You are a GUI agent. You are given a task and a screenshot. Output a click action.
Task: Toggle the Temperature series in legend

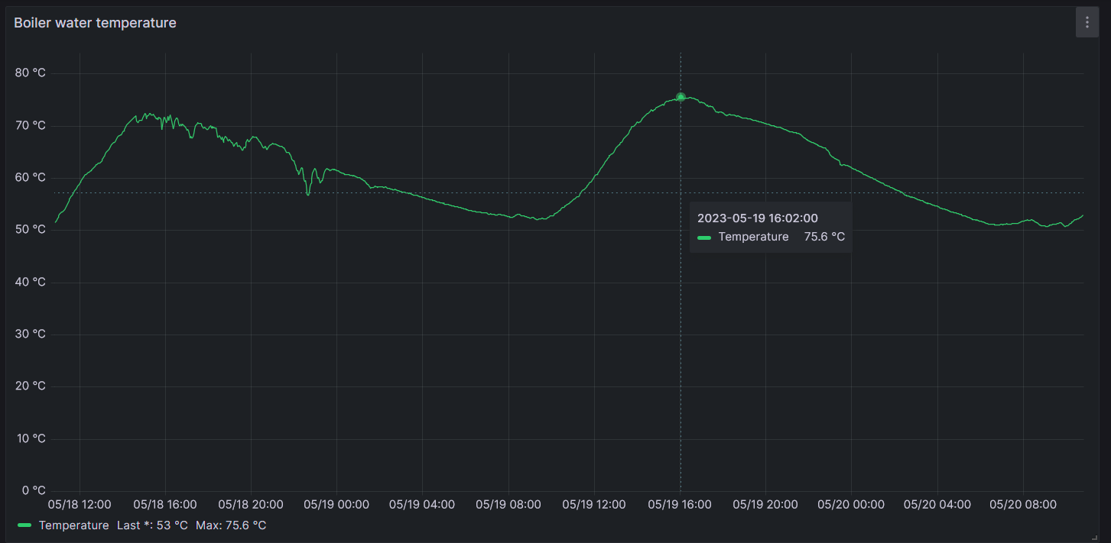tap(73, 525)
